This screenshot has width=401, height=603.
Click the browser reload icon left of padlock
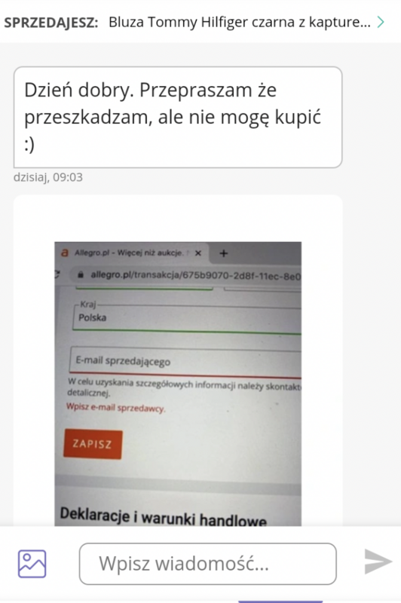[57, 274]
